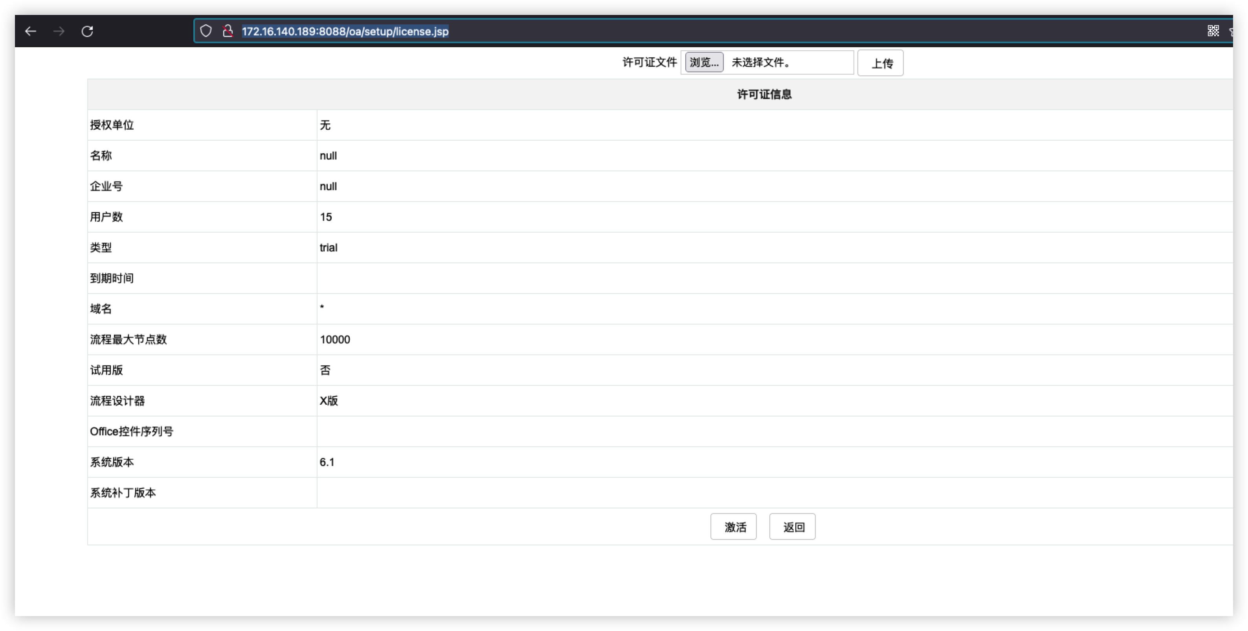Click the insecure connection lock icon

[x=227, y=31]
